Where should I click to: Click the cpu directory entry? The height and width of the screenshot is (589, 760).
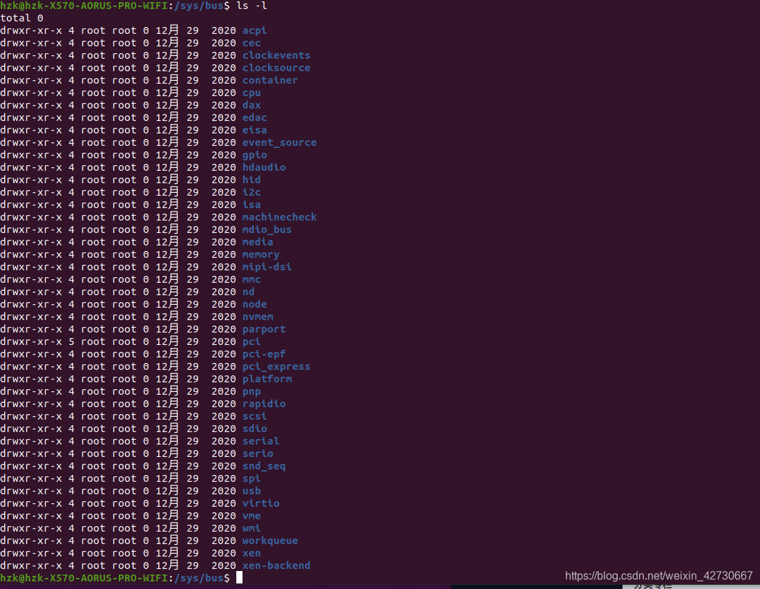(251, 92)
